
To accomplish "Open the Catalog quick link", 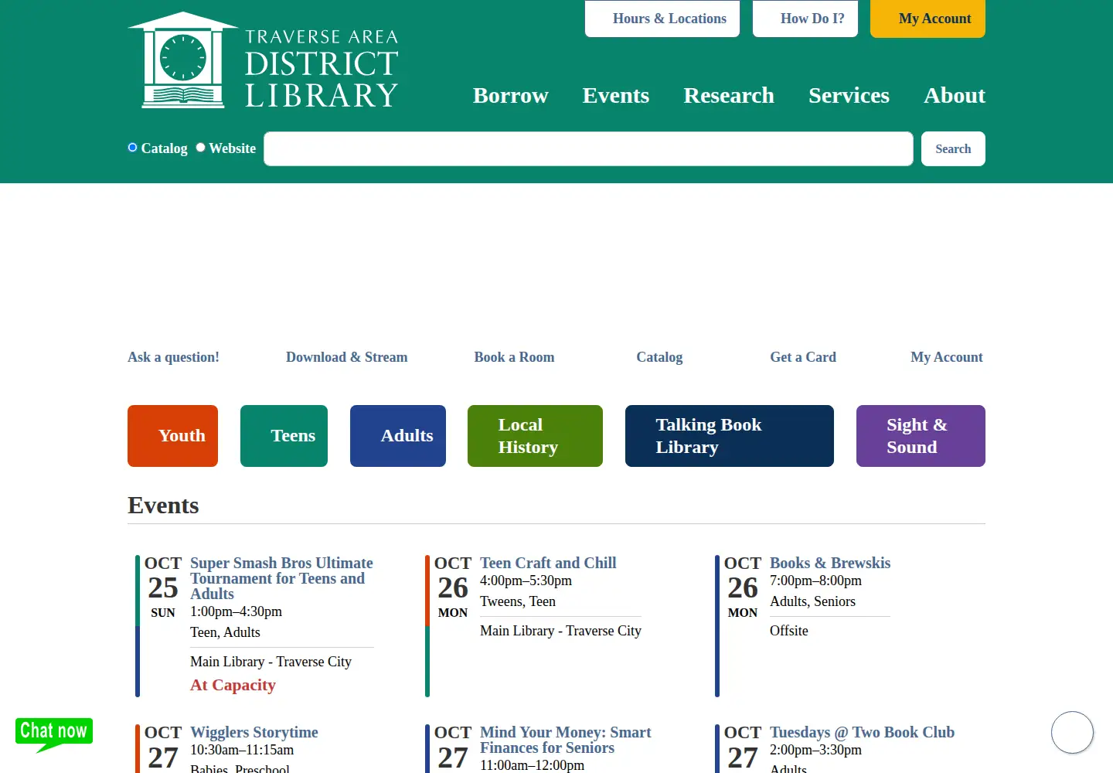I will click(659, 357).
